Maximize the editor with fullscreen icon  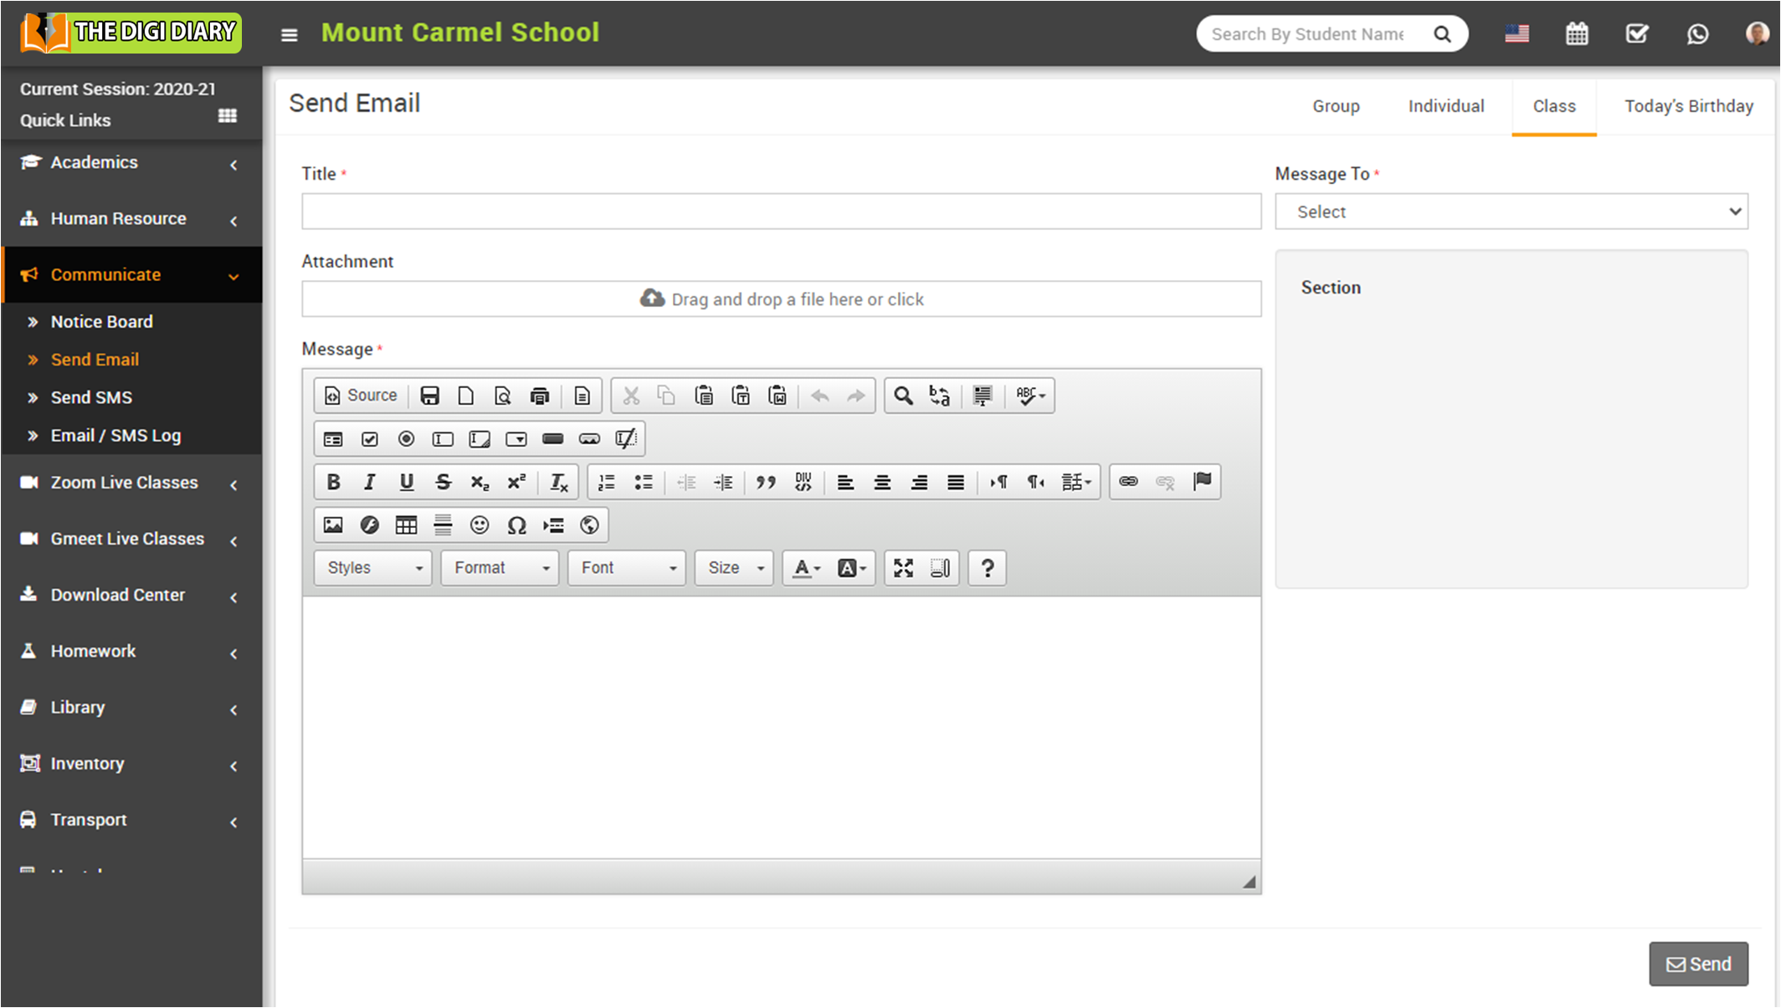coord(903,568)
